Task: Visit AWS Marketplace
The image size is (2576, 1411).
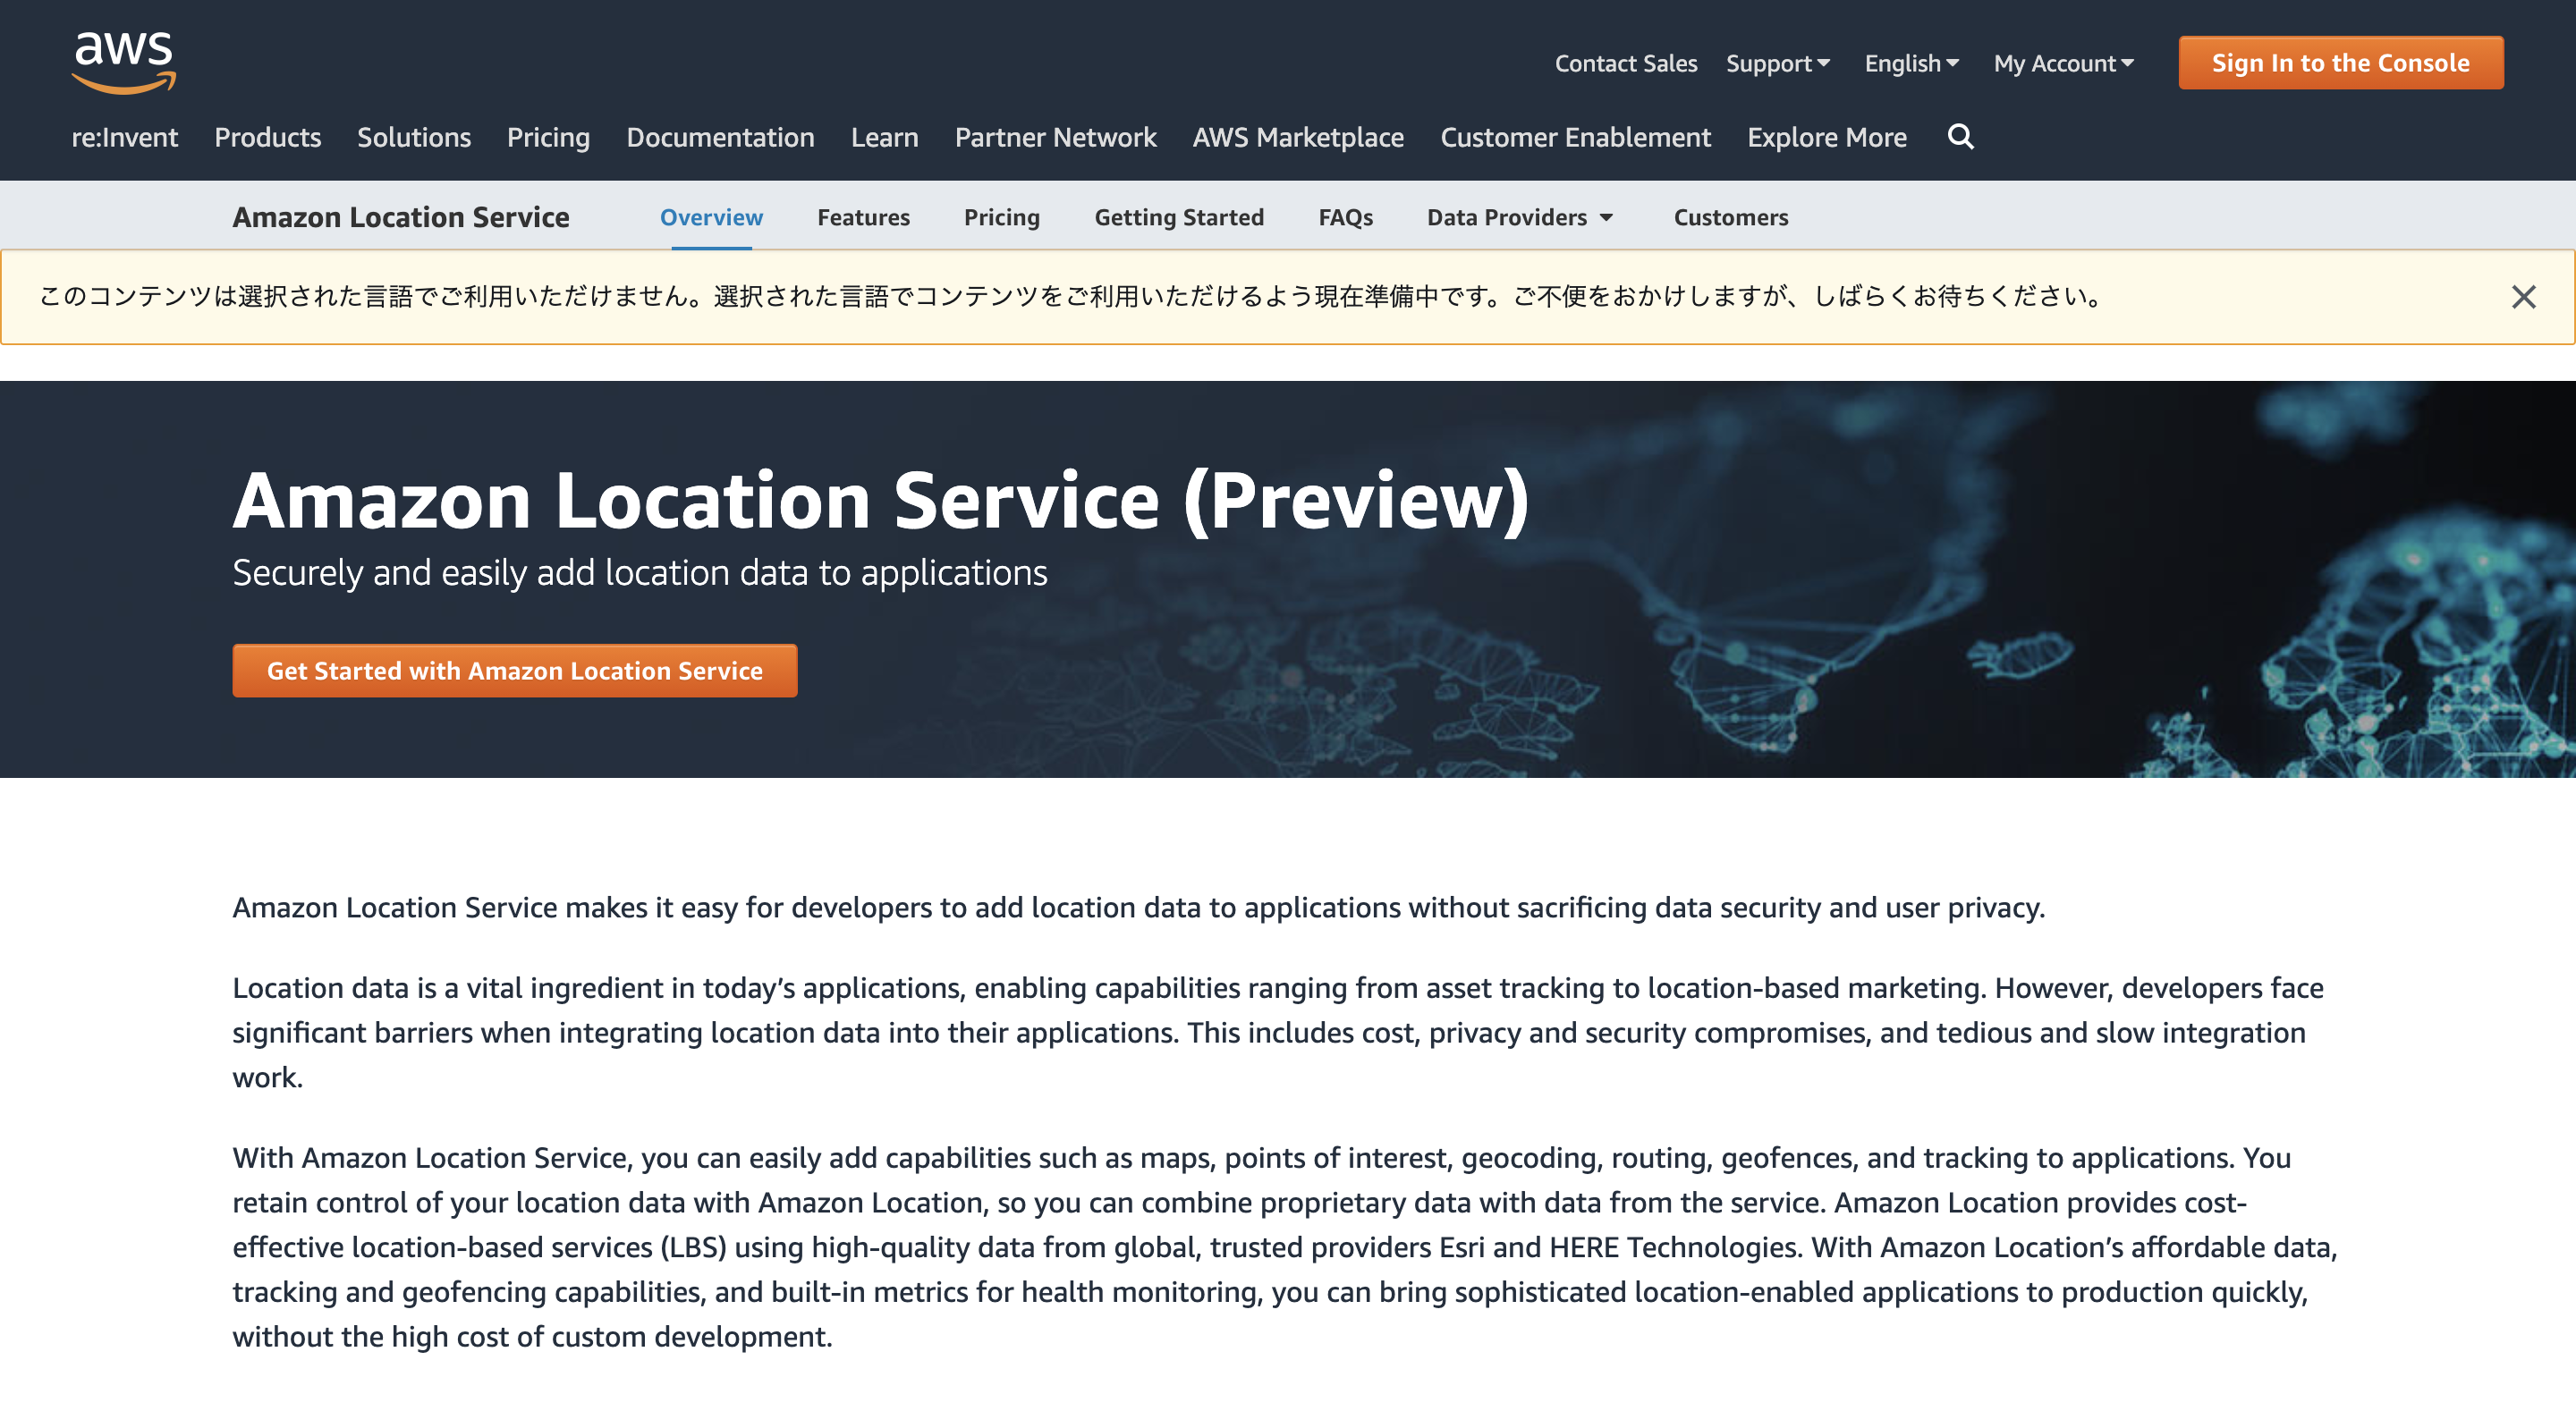Action: pyautogui.click(x=1297, y=137)
